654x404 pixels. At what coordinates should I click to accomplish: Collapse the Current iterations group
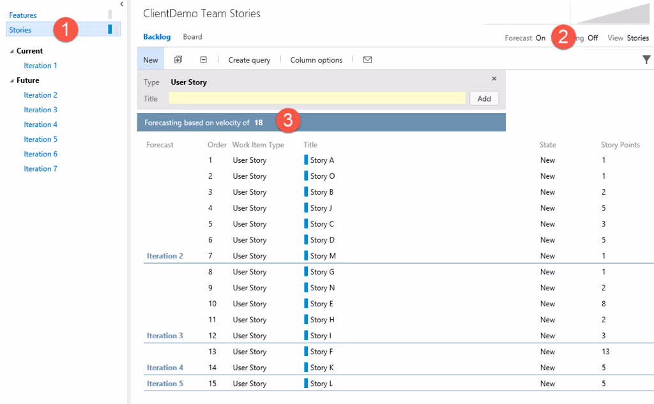[11, 51]
